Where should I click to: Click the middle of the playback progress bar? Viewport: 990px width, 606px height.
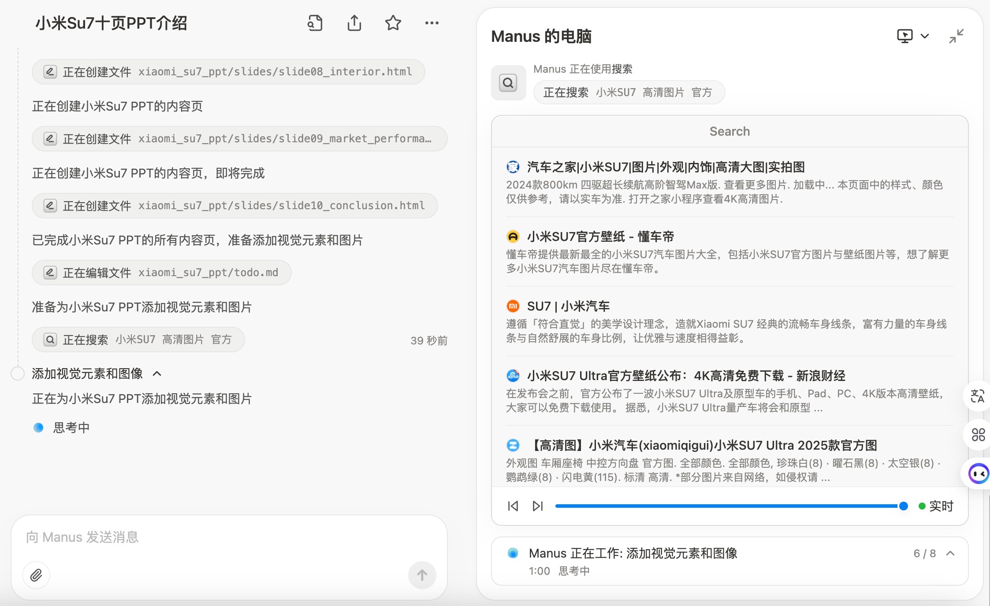pos(729,506)
